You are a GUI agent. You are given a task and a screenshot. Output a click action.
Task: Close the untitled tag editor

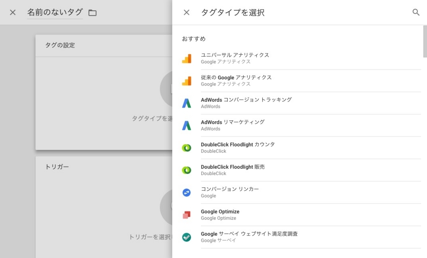pos(13,12)
